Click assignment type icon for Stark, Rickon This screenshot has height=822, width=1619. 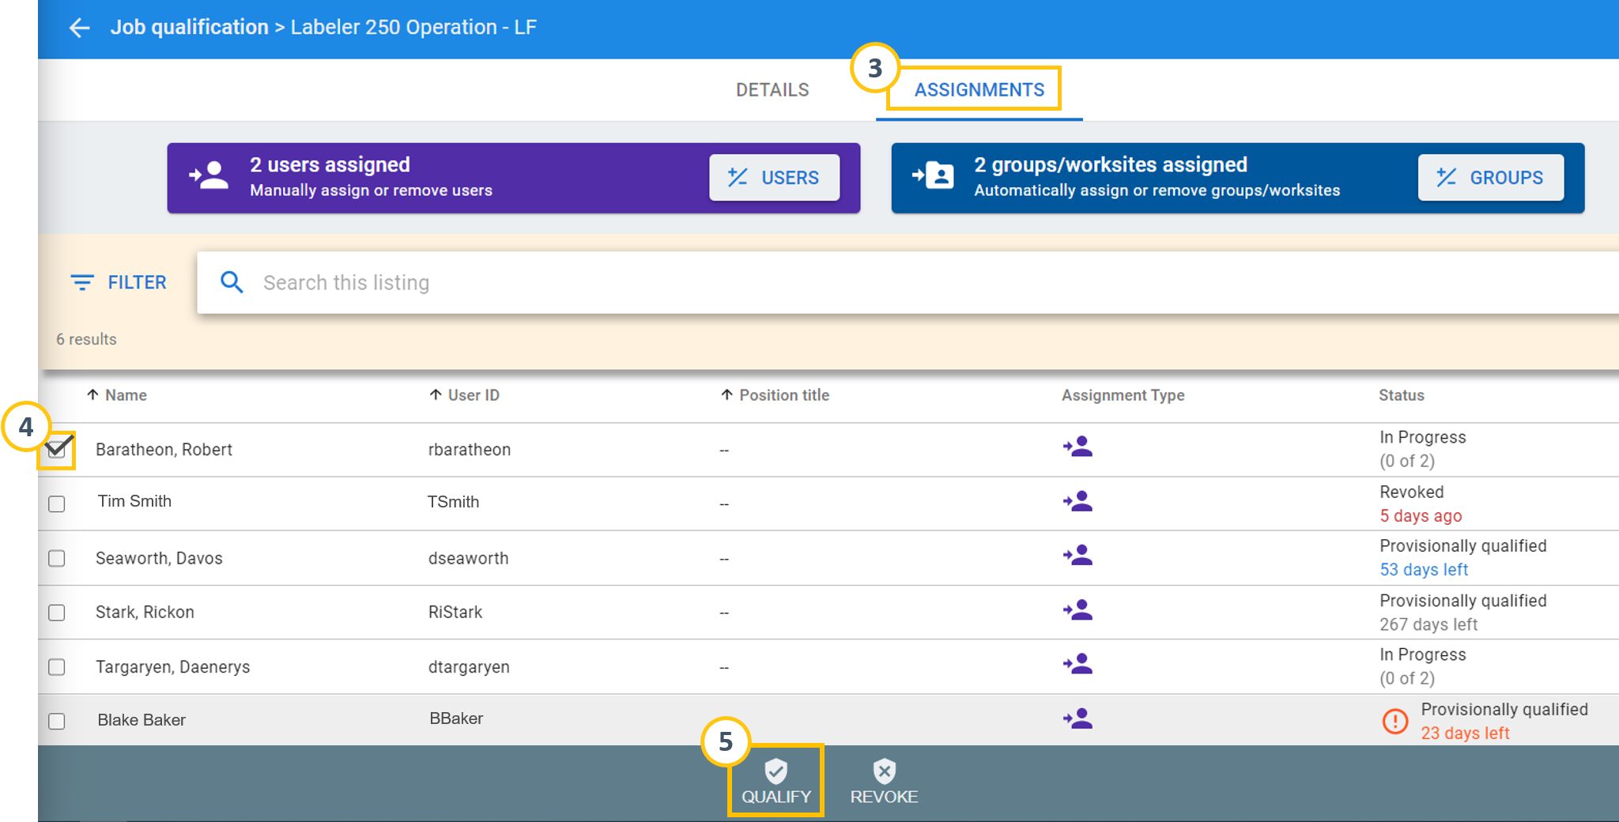1077,611
